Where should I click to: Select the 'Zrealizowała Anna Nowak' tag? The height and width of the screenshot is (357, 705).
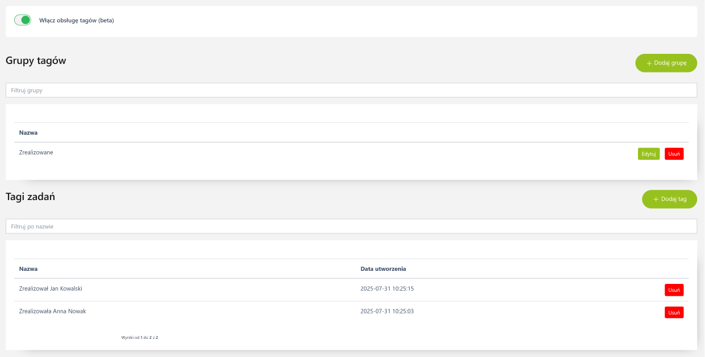tap(52, 311)
